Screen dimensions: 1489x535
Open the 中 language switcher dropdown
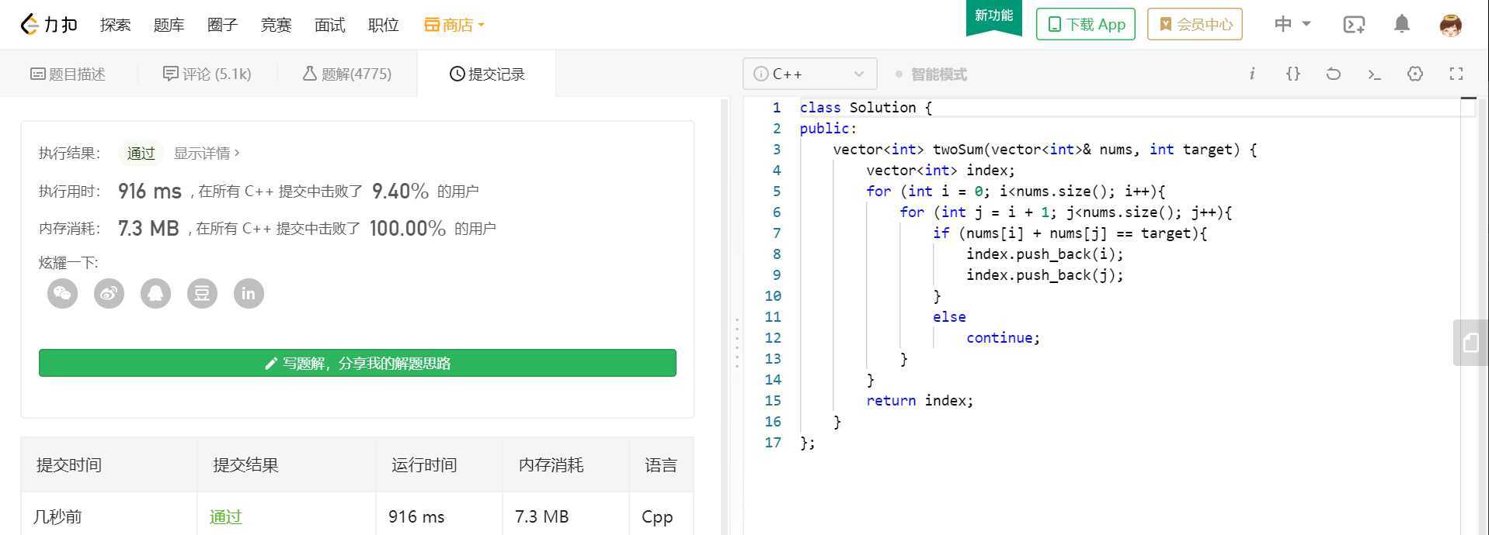[x=1292, y=25]
